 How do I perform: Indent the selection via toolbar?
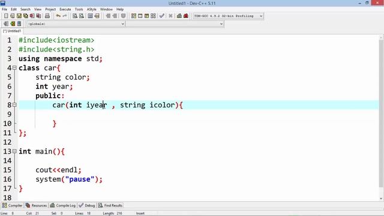tap(108, 16)
